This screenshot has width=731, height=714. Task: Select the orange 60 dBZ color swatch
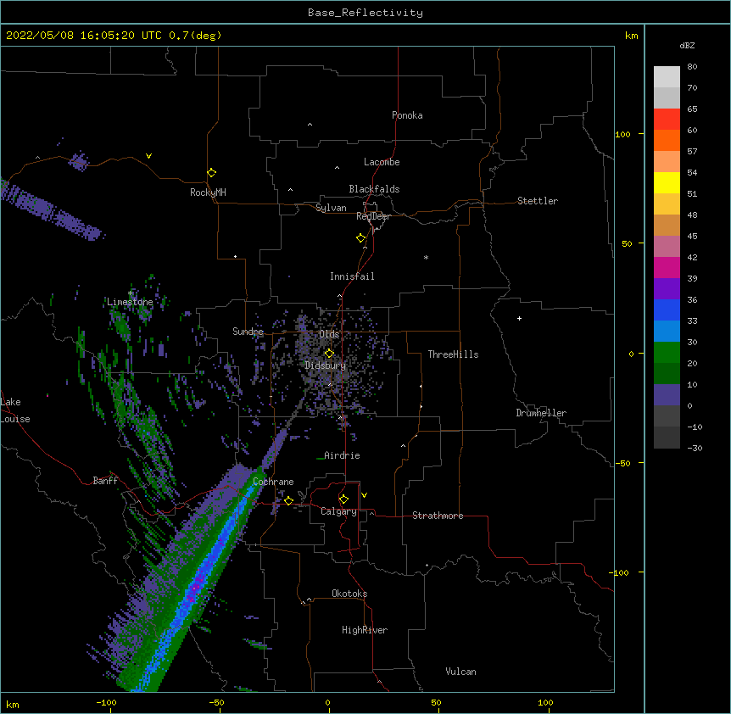click(x=667, y=140)
